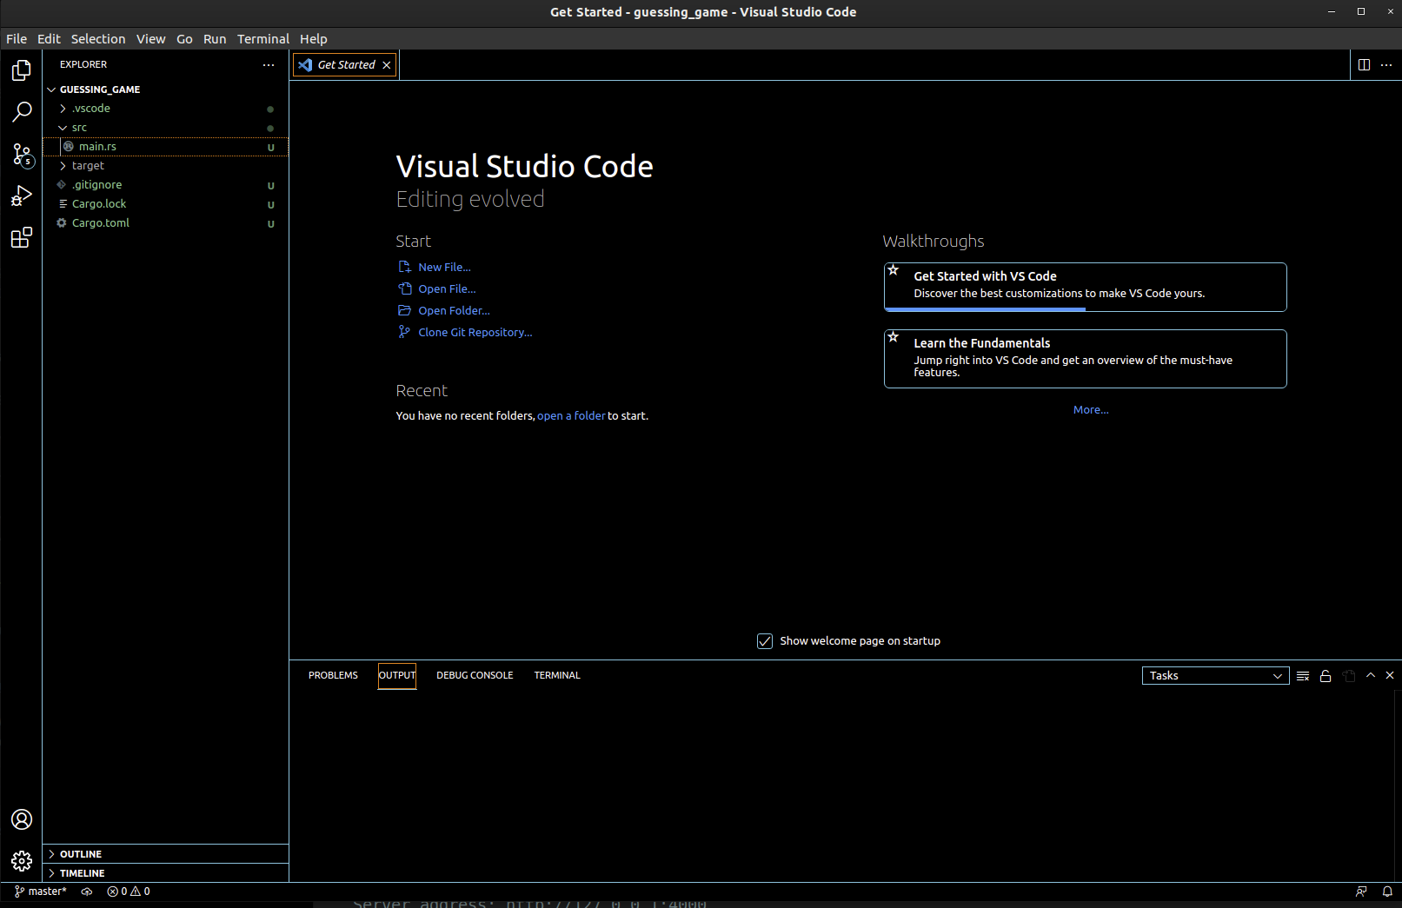Click the Open Folder icon under Start

click(404, 310)
